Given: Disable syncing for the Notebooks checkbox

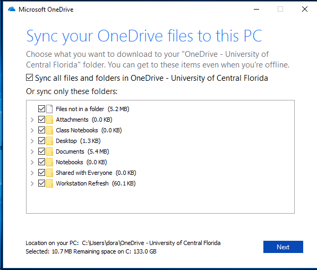Looking at the screenshot, I should click(41, 162).
